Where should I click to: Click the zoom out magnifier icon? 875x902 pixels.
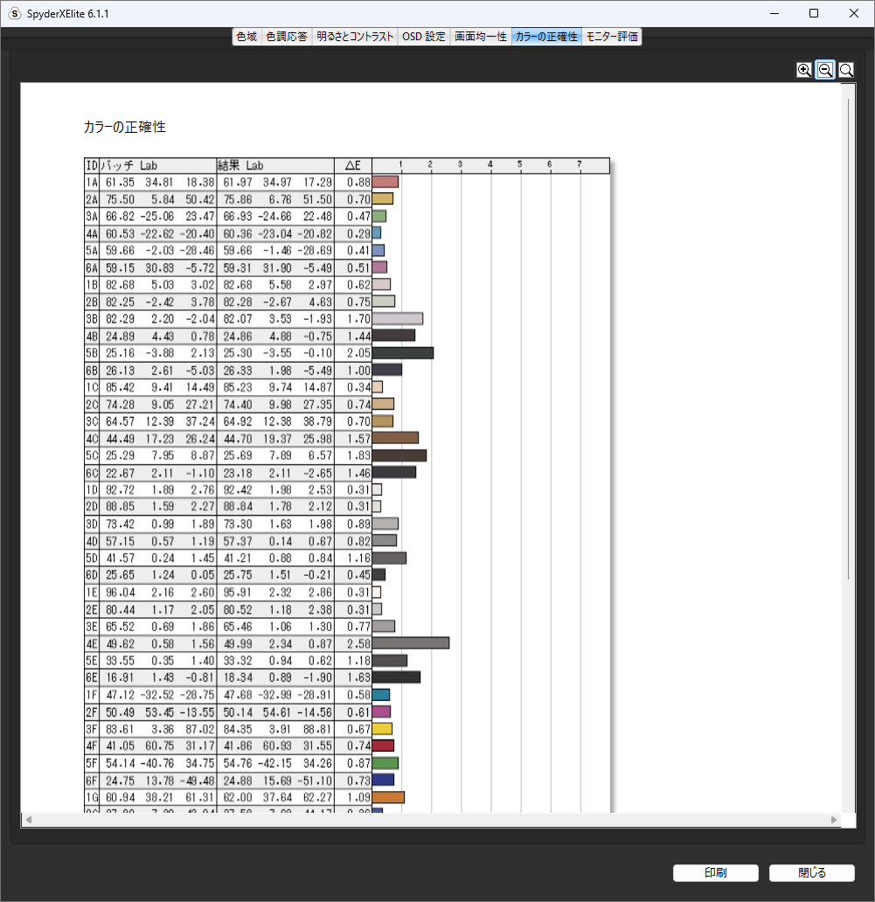coord(825,71)
